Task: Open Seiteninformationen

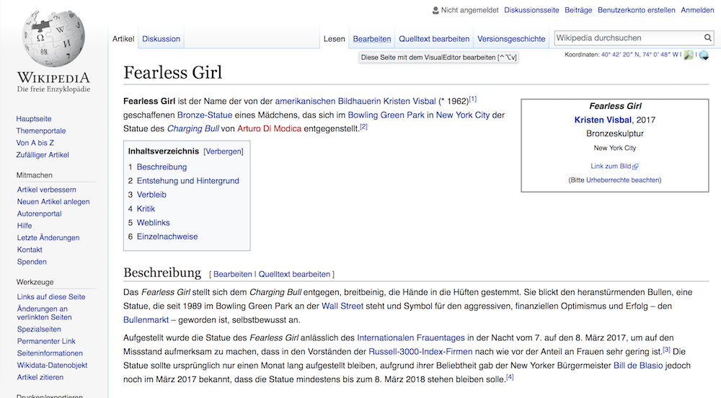Action: click(x=50, y=353)
